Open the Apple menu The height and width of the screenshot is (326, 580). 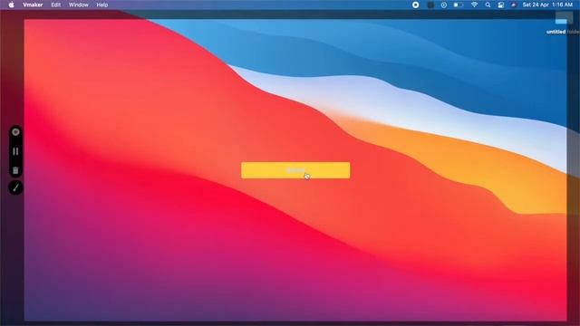click(x=11, y=5)
